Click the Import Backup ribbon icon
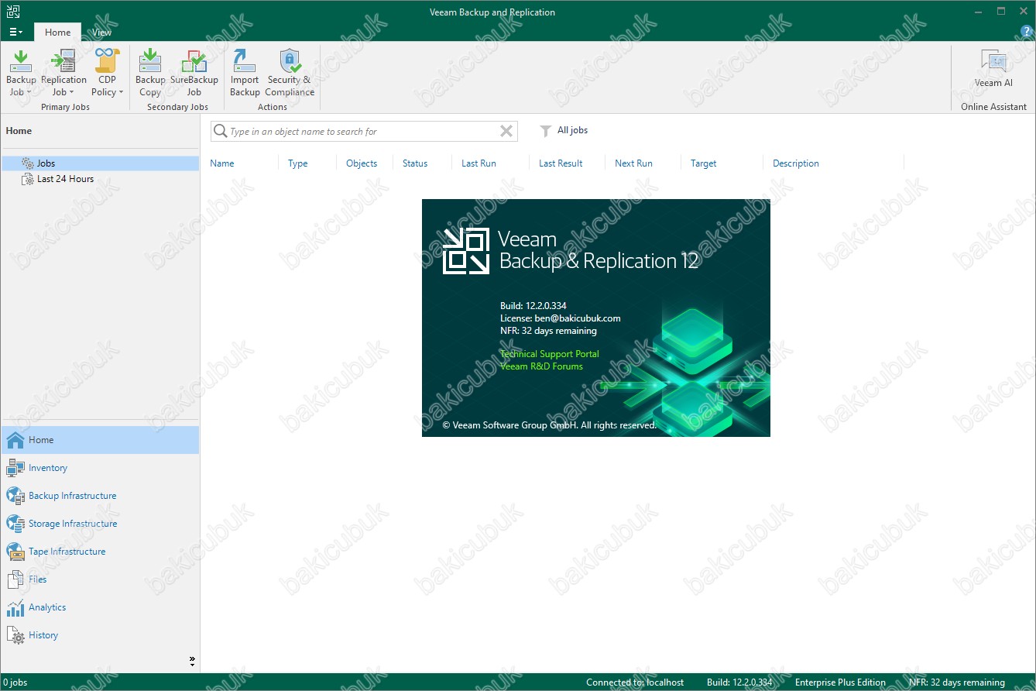This screenshot has height=691, width=1036. [x=245, y=60]
